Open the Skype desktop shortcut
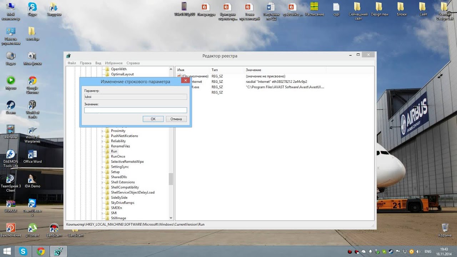457x257 pixels. [x=32, y=9]
